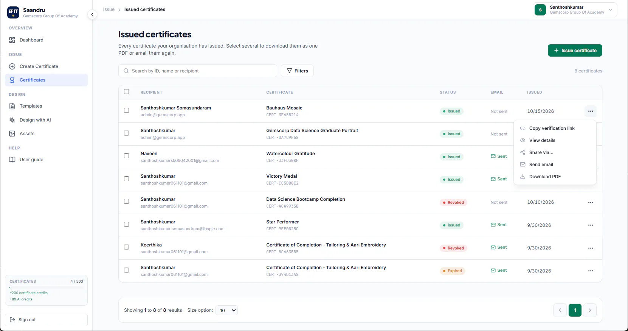Open the Templates section

tap(46, 106)
